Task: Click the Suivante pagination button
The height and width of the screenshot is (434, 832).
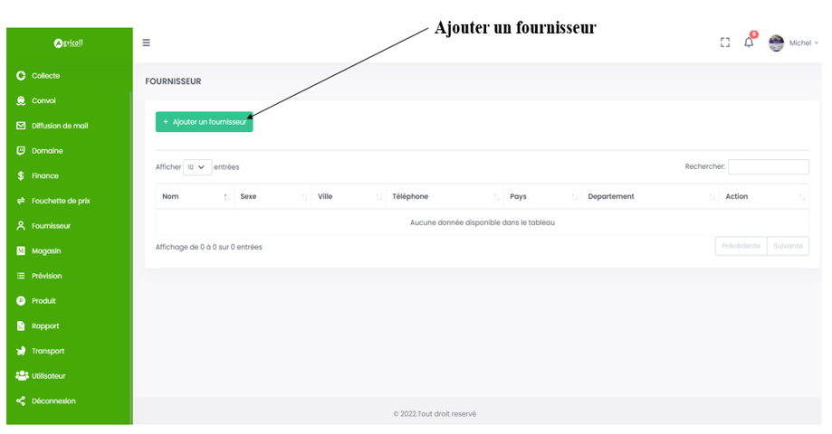Action: [x=788, y=246]
